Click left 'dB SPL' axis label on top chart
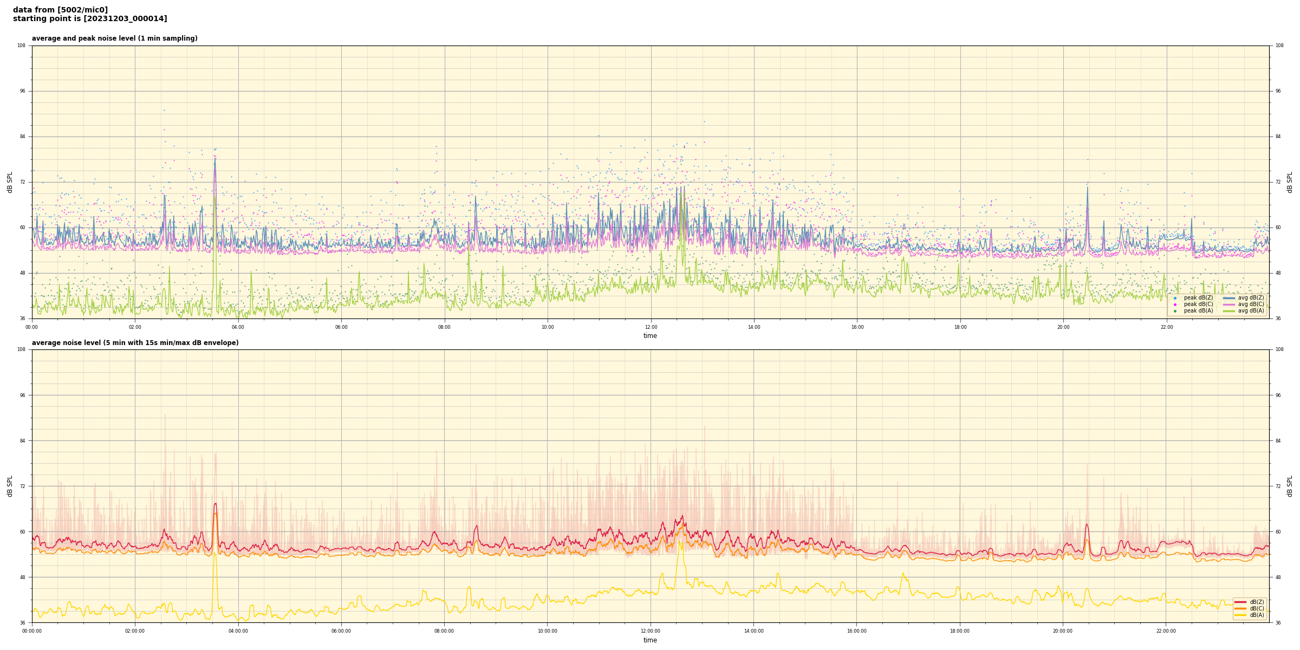The image size is (1300, 650). point(10,182)
